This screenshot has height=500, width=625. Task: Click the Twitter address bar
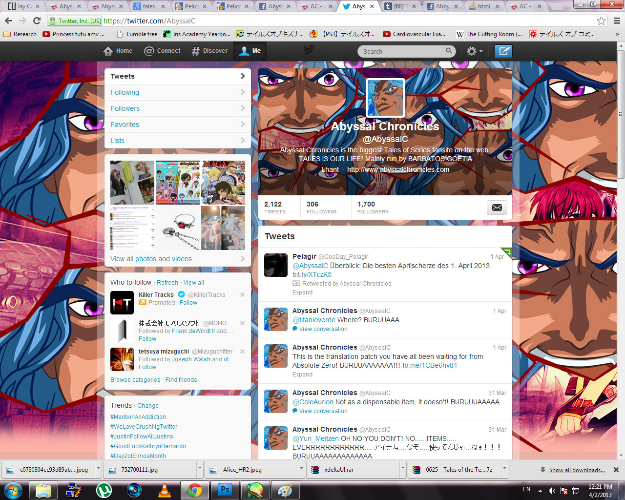[x=322, y=21]
